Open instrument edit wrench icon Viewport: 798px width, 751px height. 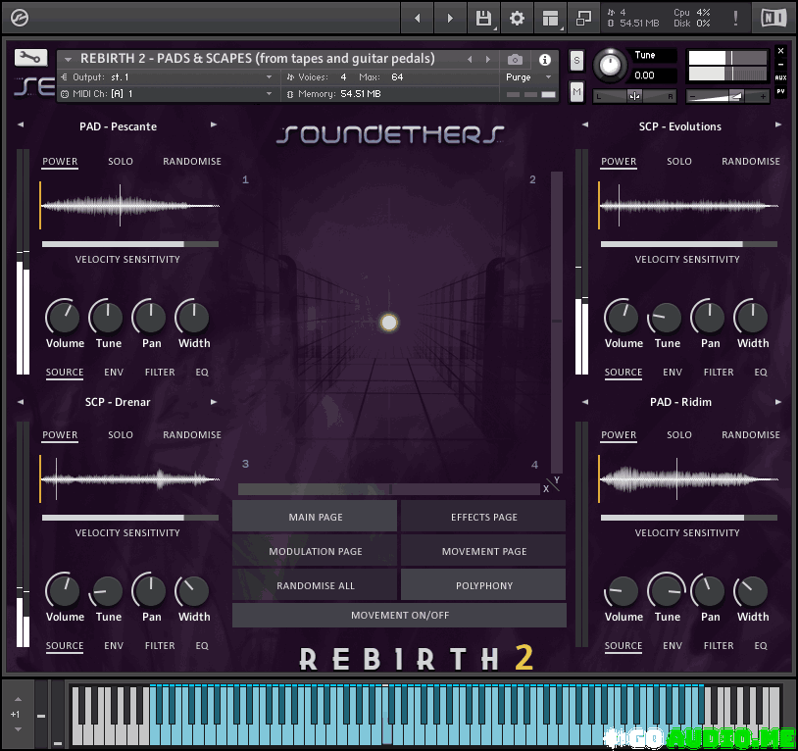tap(30, 58)
